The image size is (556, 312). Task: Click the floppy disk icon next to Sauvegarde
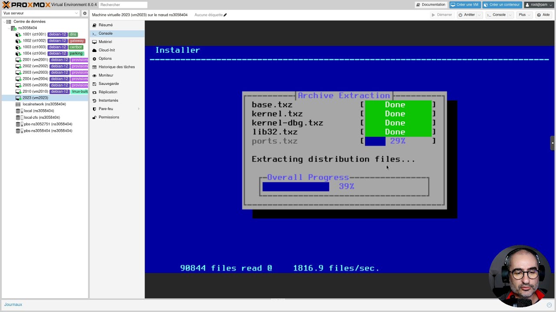coord(94,84)
